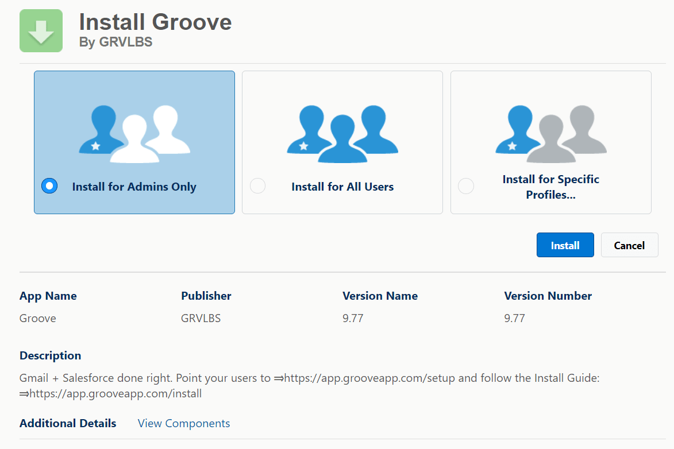Click the Groove app name value

click(x=38, y=319)
